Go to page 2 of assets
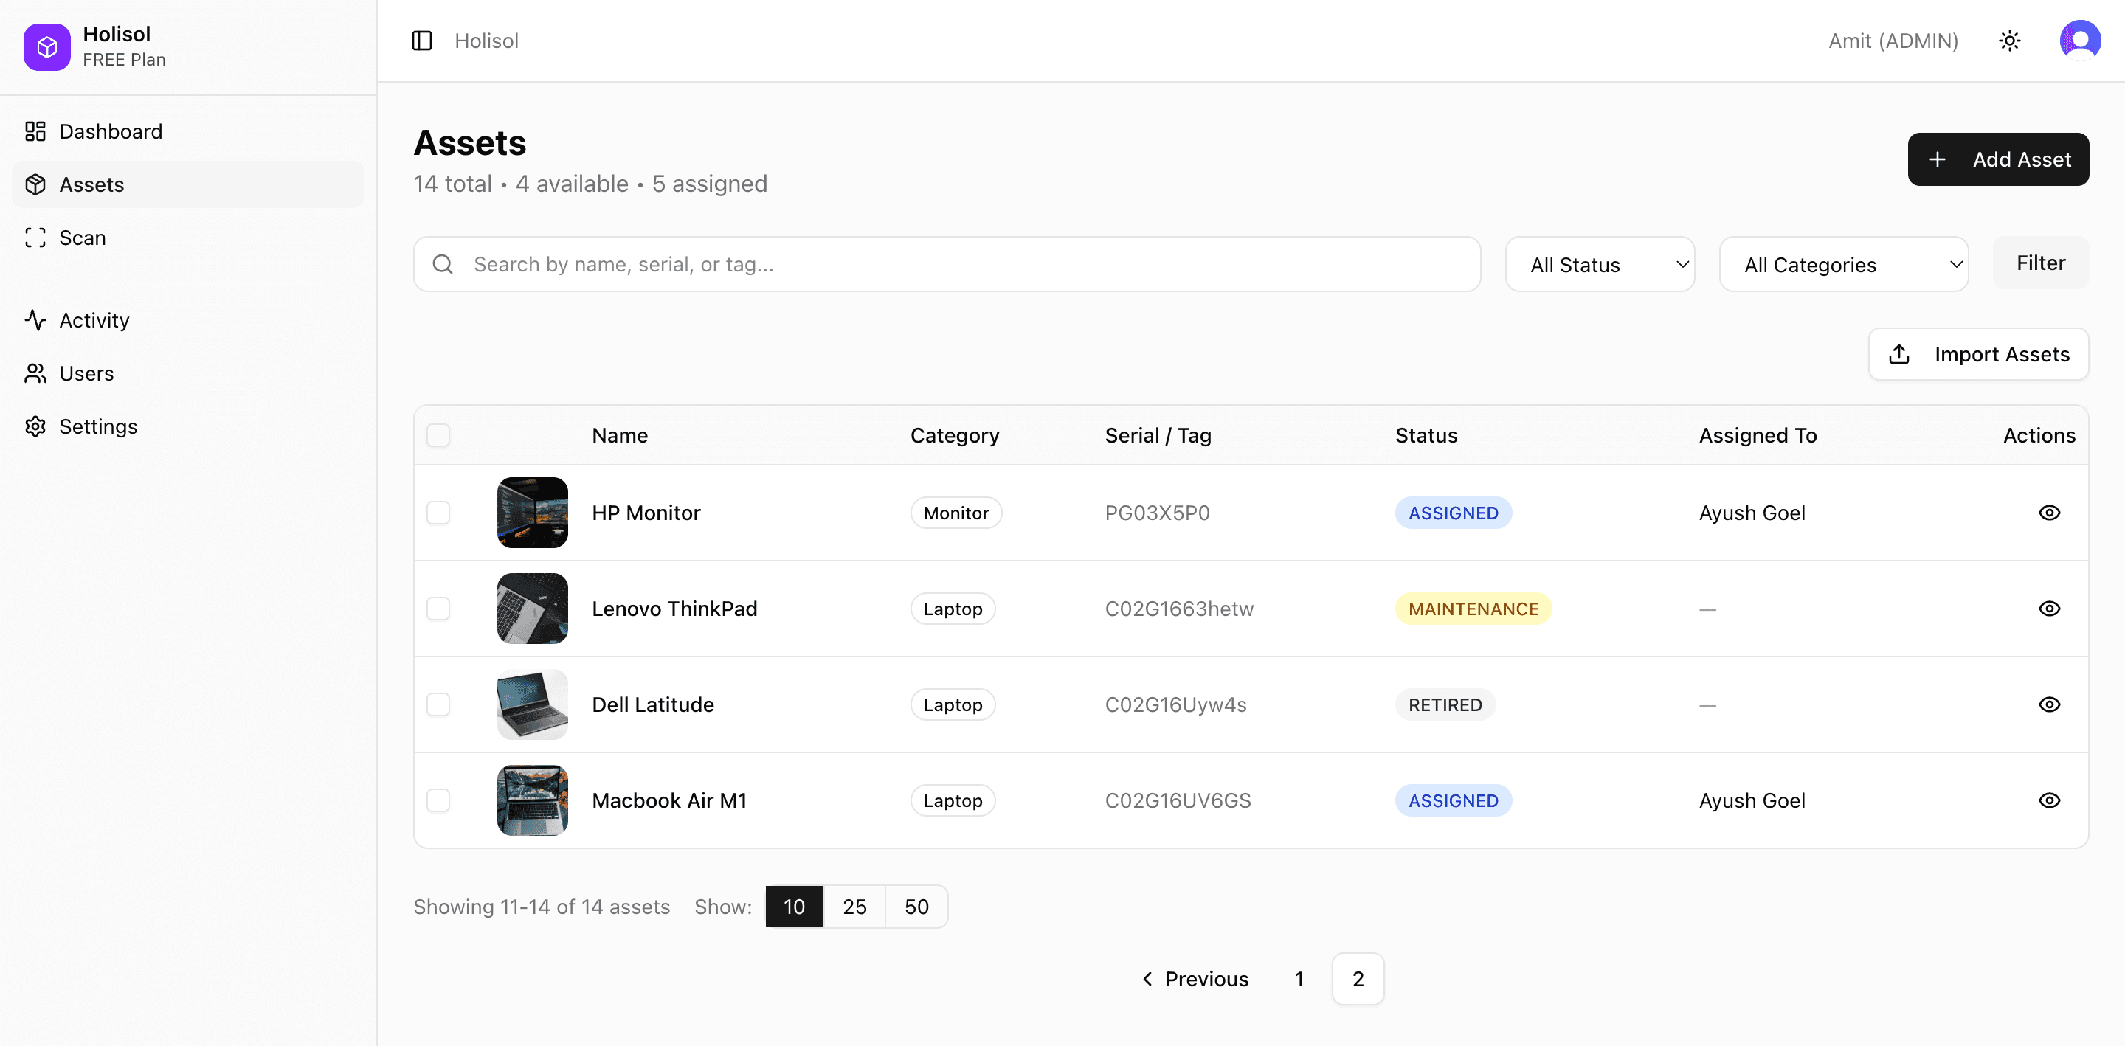The image size is (2125, 1046). (x=1357, y=979)
